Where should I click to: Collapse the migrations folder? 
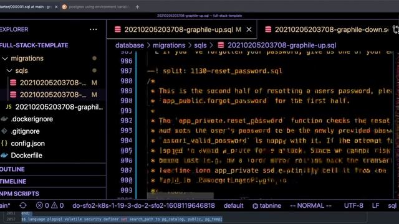point(27,58)
